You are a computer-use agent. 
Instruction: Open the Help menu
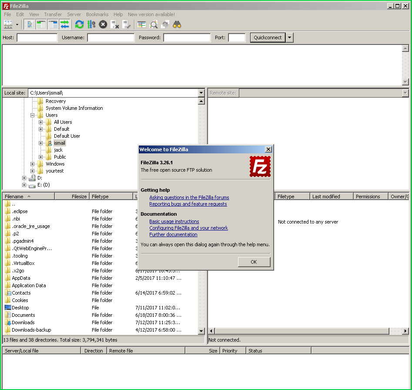click(118, 14)
